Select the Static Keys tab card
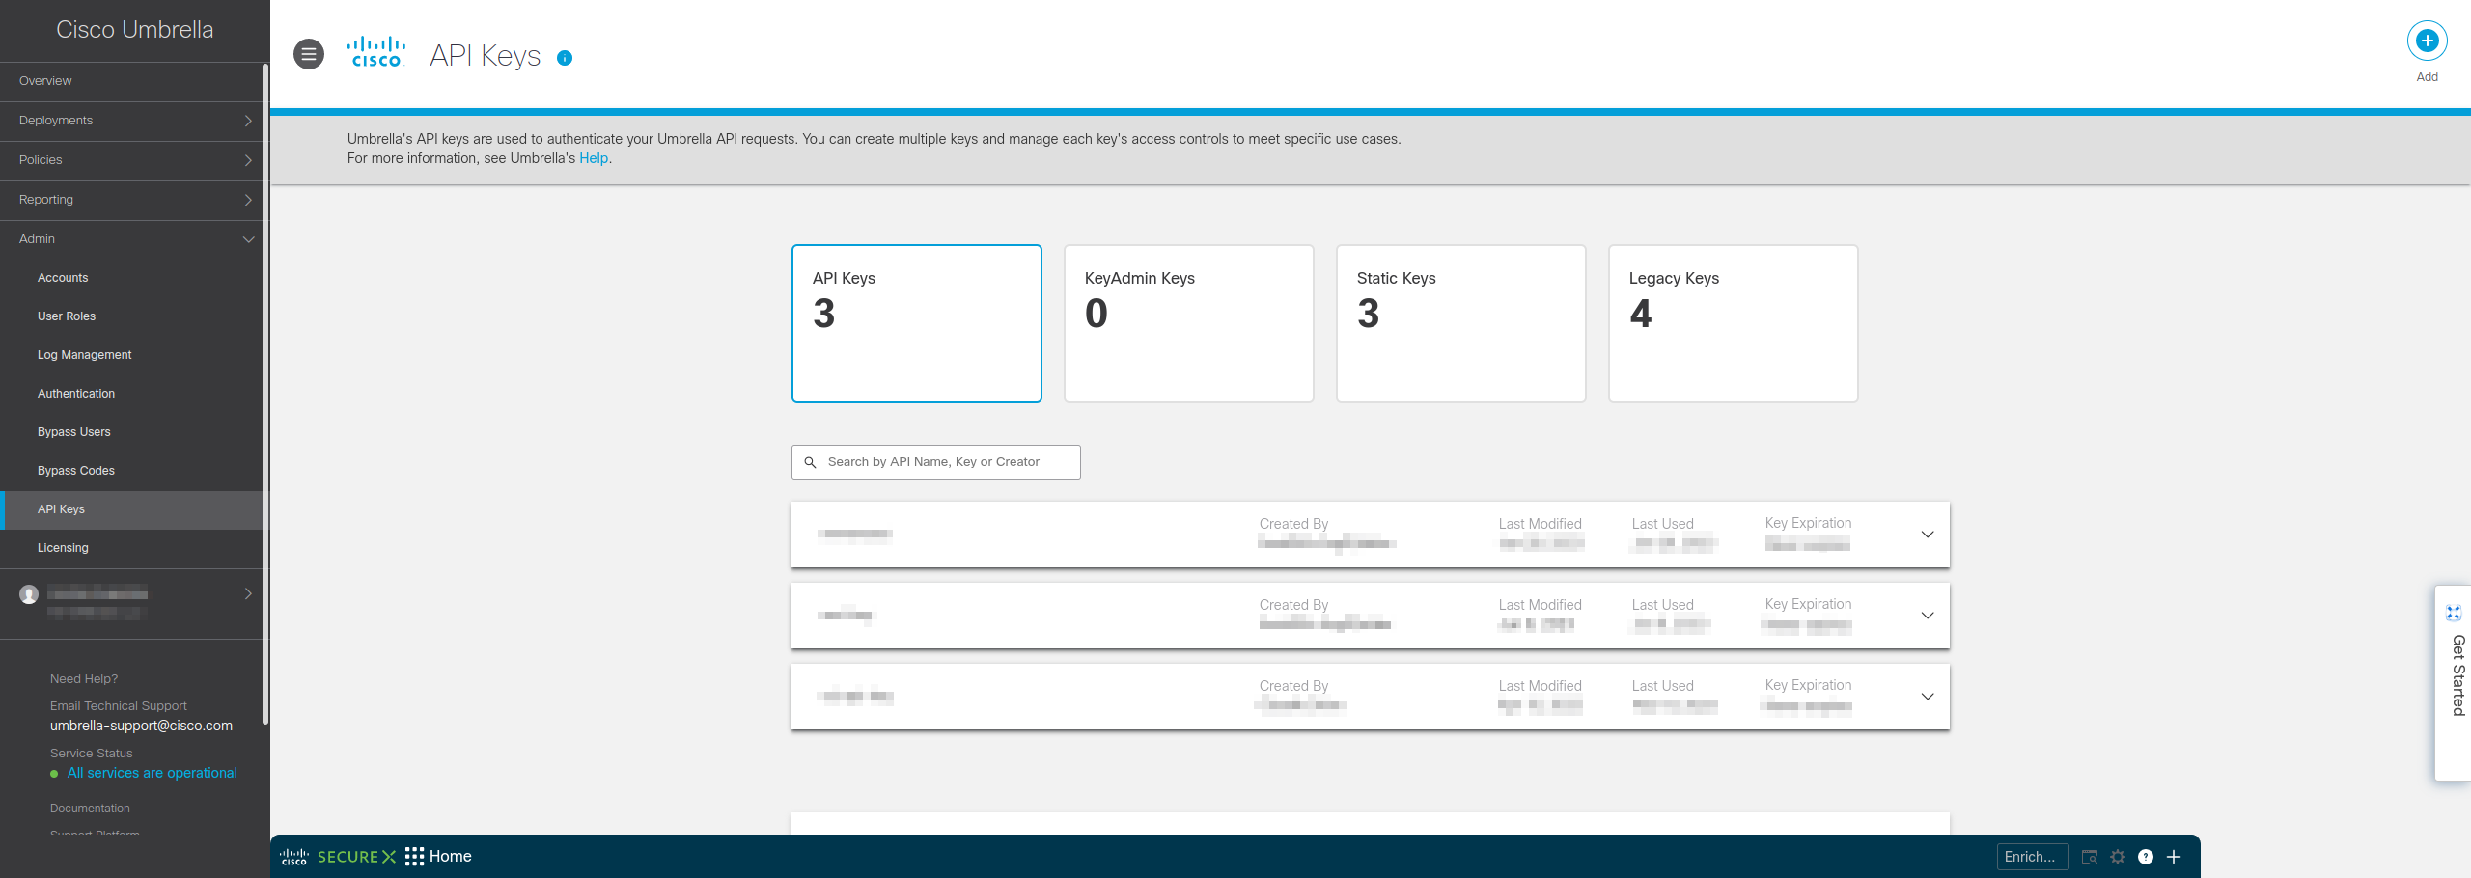The height and width of the screenshot is (878, 2471). [x=1460, y=323]
